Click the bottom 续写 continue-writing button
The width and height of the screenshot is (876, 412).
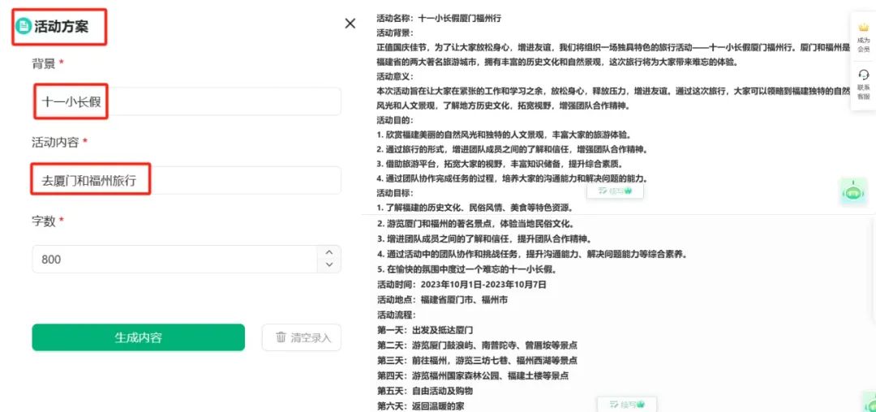click(x=626, y=404)
